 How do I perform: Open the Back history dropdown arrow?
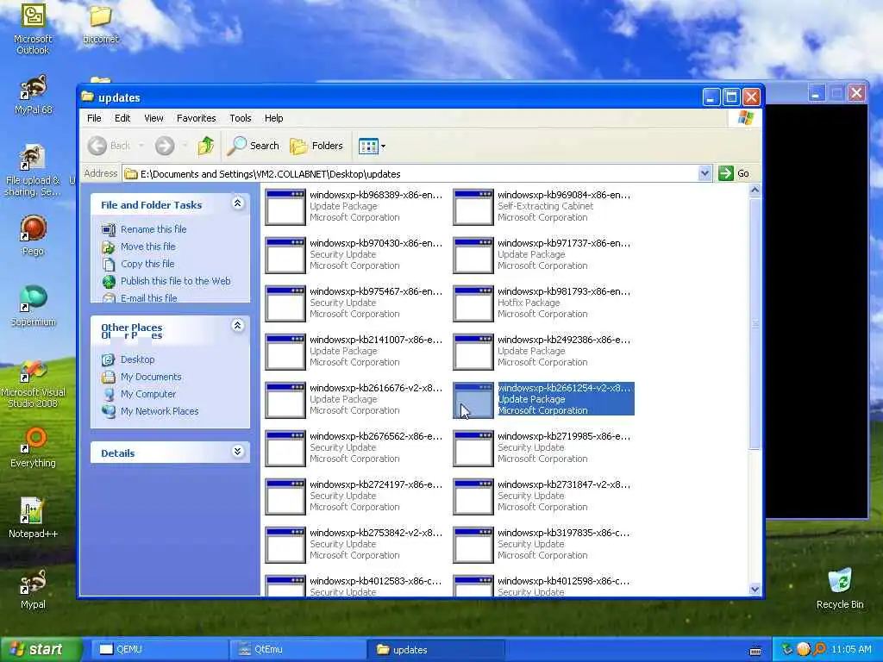click(141, 146)
